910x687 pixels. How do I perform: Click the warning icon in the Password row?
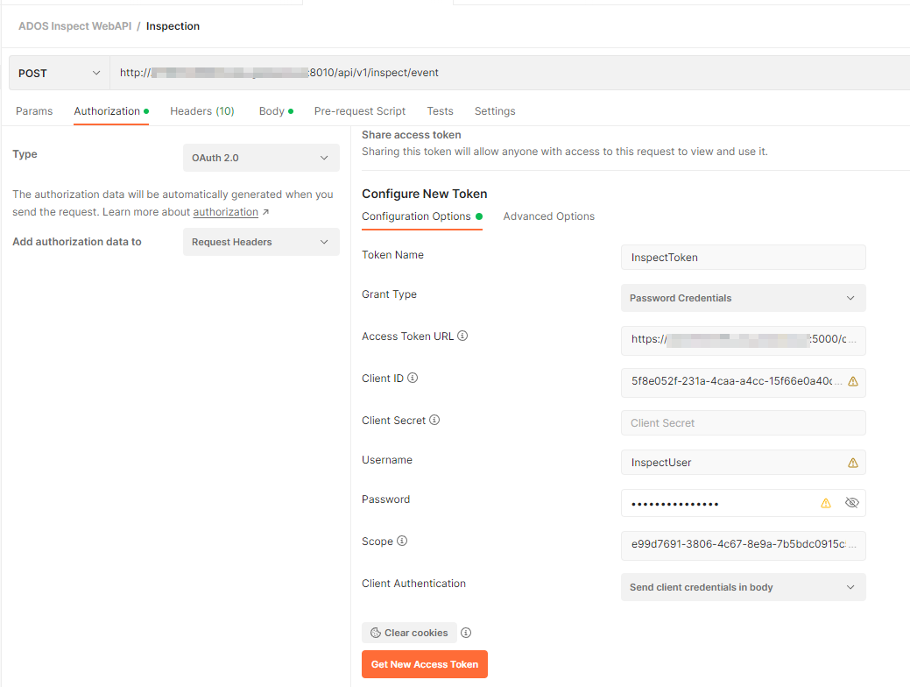tap(824, 502)
